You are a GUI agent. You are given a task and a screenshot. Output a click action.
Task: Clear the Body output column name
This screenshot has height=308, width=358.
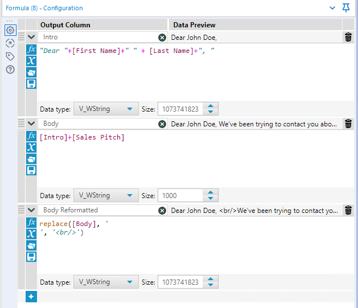coord(162,124)
